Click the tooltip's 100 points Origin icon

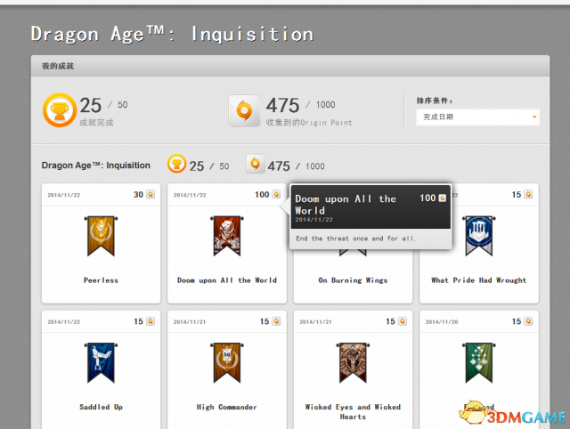pyautogui.click(x=442, y=198)
